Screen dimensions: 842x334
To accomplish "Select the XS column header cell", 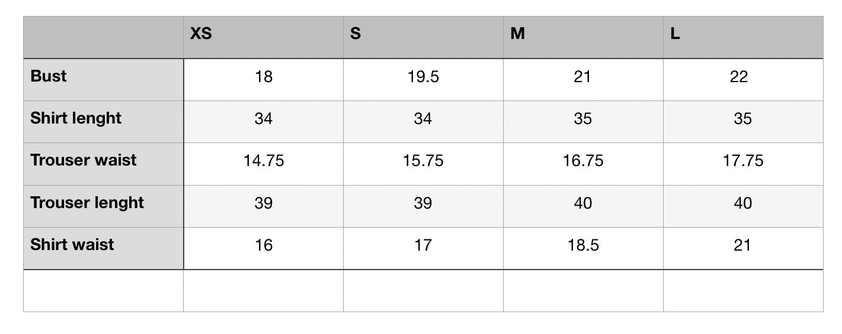I will 263,37.
